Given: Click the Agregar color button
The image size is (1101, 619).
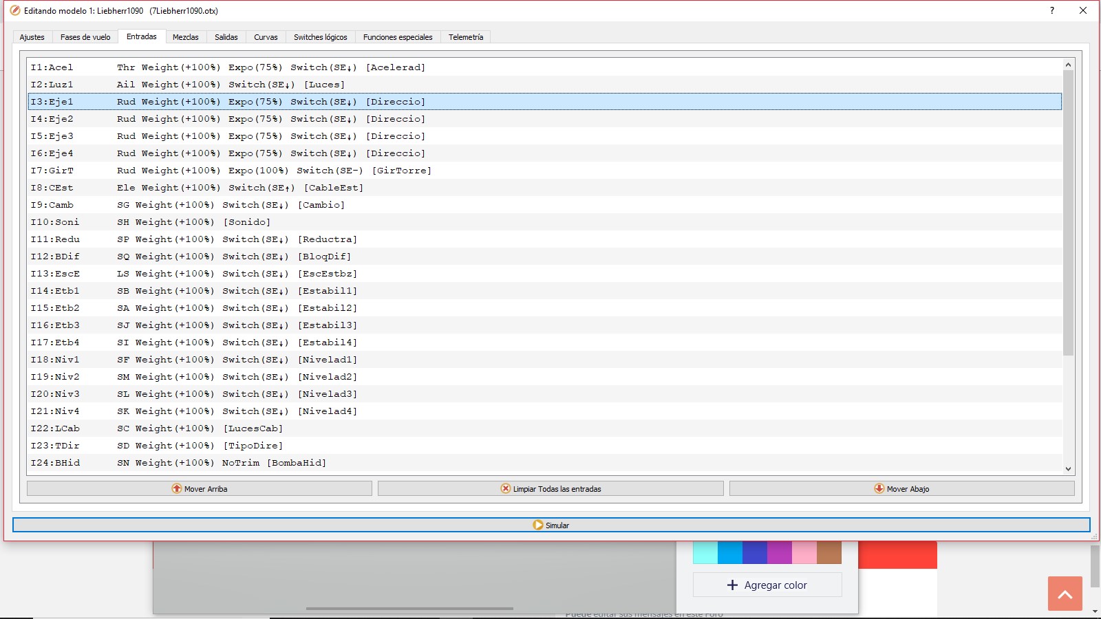Looking at the screenshot, I should [x=767, y=585].
